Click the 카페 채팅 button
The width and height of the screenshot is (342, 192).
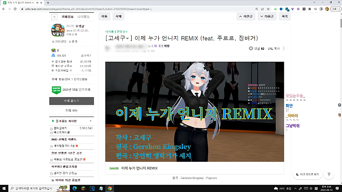71,111
